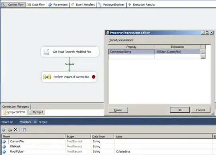The height and width of the screenshot is (155, 216).
Task: Toggle the red breakpoint dot on Perform import task
Action: (x=94, y=77)
